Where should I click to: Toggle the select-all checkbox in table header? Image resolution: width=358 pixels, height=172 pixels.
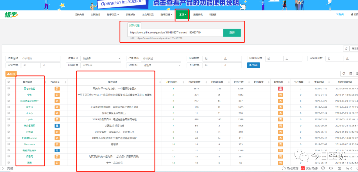9,82
